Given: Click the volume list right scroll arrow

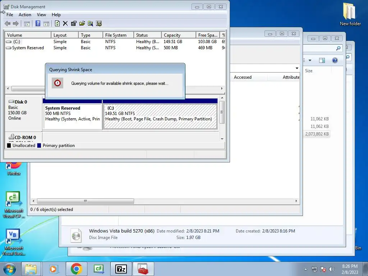Looking at the screenshot, I should 222,88.
